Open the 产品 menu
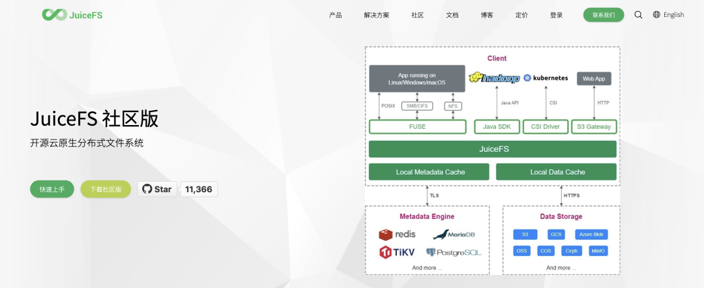The height and width of the screenshot is (288, 704). 336,15
